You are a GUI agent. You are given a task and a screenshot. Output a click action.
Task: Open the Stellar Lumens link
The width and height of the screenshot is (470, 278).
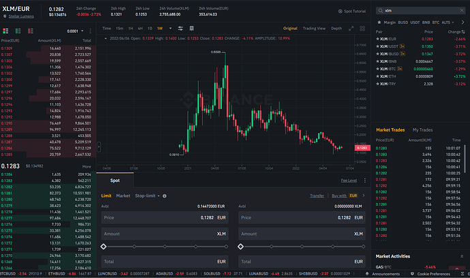[x=21, y=16]
